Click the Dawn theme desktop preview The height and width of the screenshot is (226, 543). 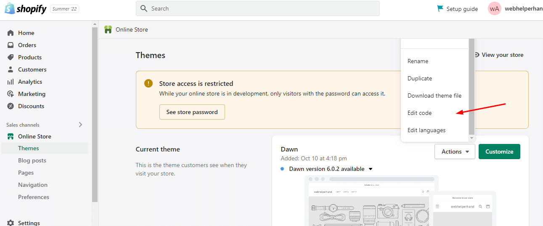pyautogui.click(x=371, y=200)
